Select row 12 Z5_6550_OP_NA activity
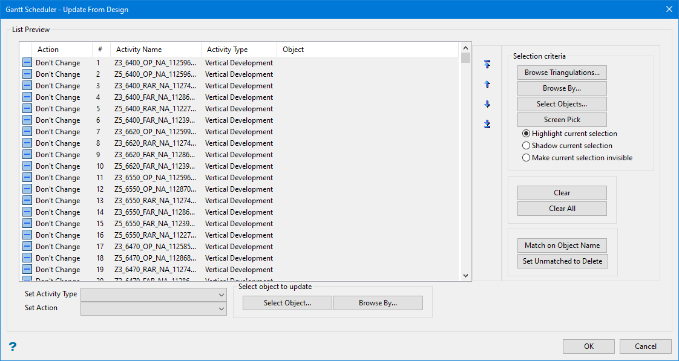 tap(155, 189)
